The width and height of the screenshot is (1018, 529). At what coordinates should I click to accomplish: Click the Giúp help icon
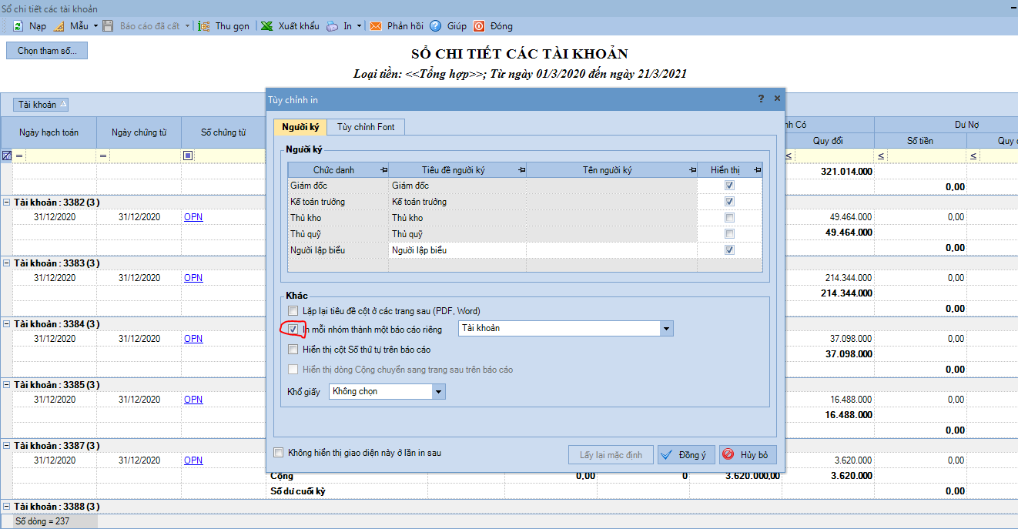[x=436, y=26]
